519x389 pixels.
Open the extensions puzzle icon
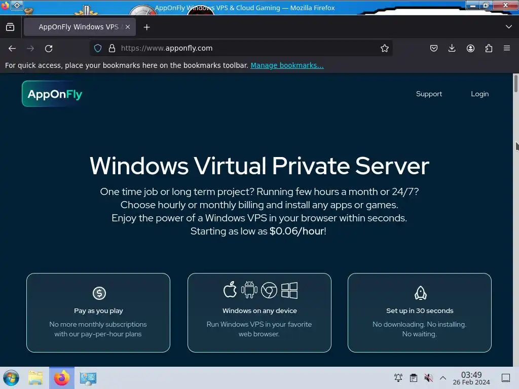click(x=489, y=48)
